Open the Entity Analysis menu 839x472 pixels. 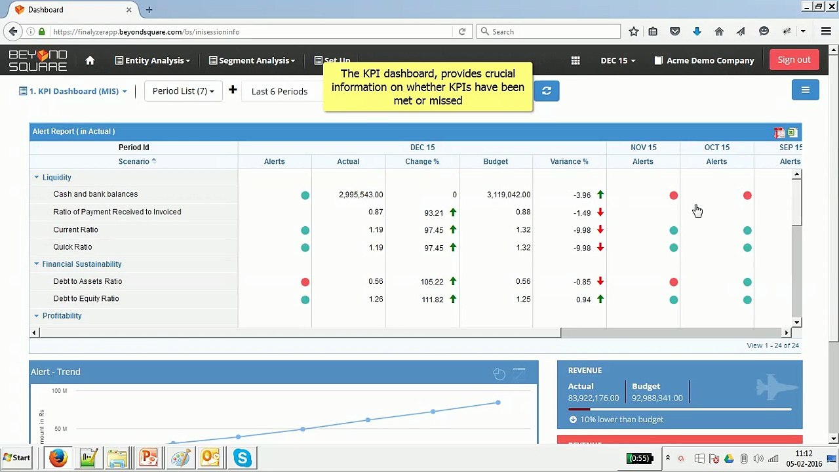pos(153,60)
